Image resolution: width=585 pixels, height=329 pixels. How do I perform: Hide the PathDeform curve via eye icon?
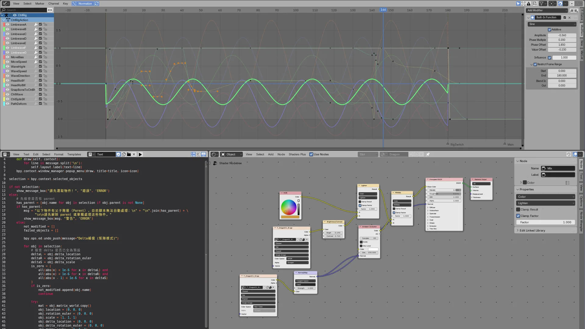tap(8, 104)
